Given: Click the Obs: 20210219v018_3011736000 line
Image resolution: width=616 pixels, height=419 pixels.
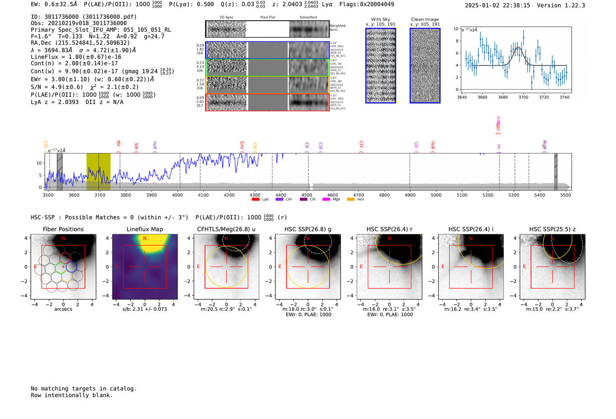Looking at the screenshot, I should click(x=79, y=23).
